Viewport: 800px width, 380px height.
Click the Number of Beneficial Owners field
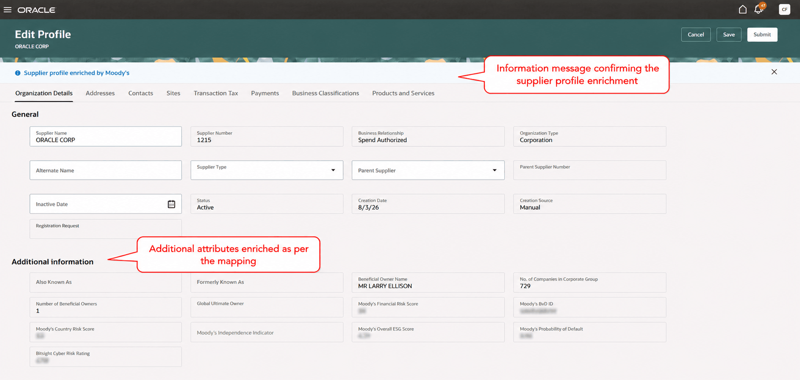point(106,308)
